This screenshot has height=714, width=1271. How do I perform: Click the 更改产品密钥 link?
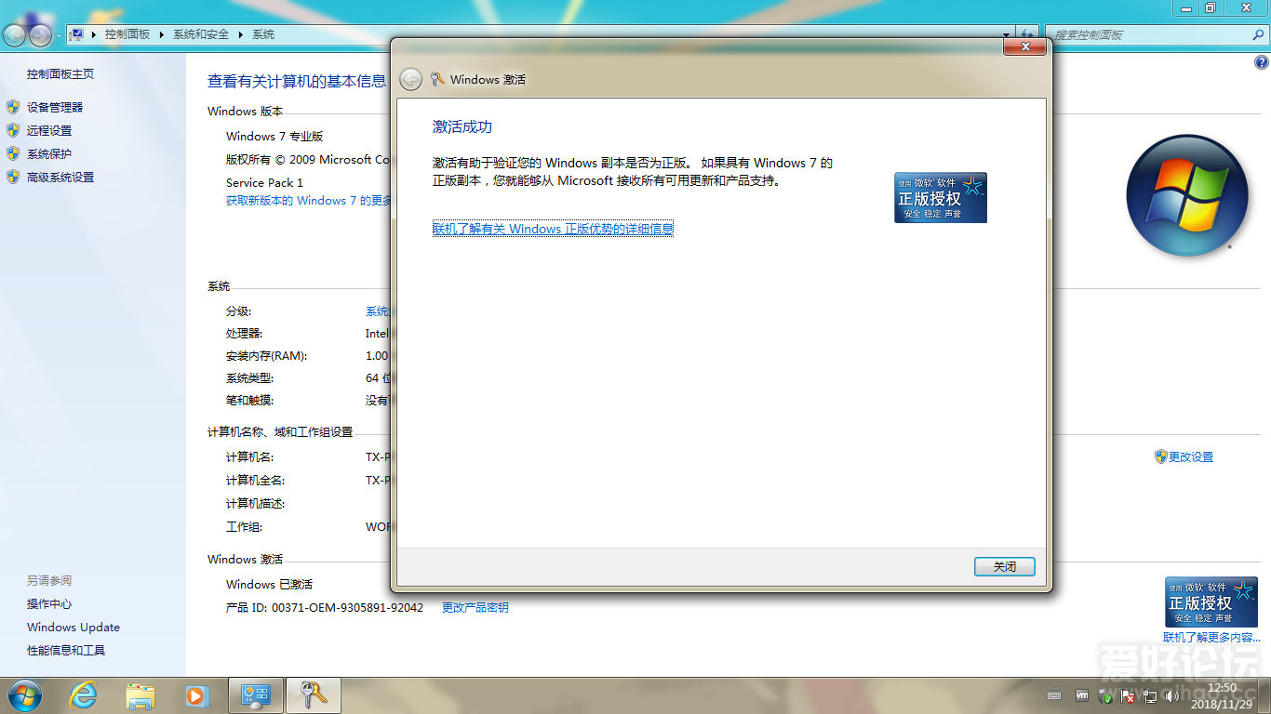[x=475, y=607]
